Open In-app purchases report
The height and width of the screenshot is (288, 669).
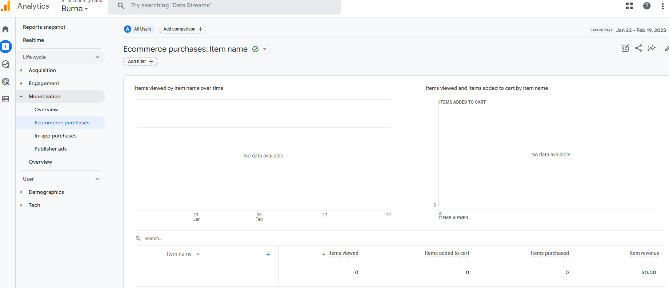coord(56,136)
